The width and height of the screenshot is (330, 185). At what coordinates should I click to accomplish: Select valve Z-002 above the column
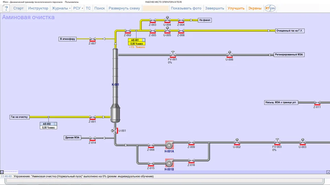pos(128,31)
